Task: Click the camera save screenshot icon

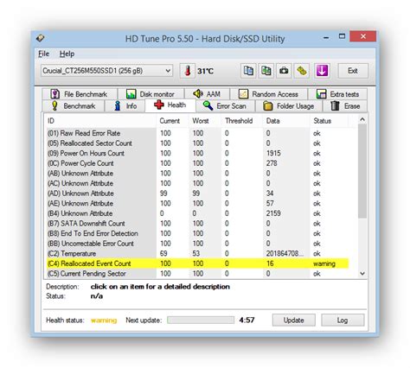Action: [x=284, y=71]
